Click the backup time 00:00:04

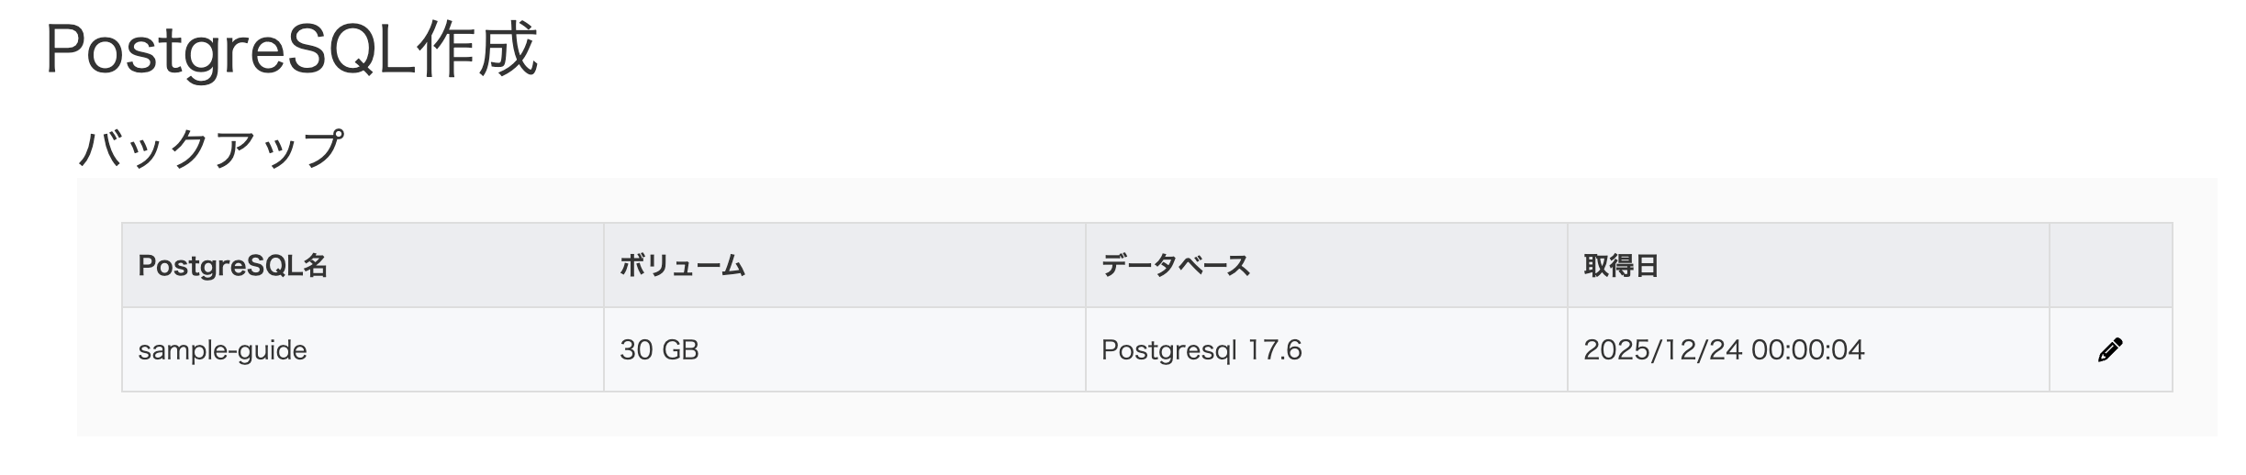pos(1807,350)
